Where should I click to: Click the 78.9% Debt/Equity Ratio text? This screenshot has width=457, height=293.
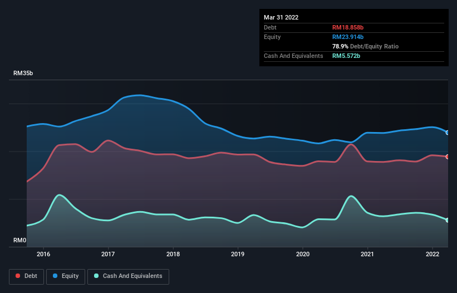(x=365, y=46)
